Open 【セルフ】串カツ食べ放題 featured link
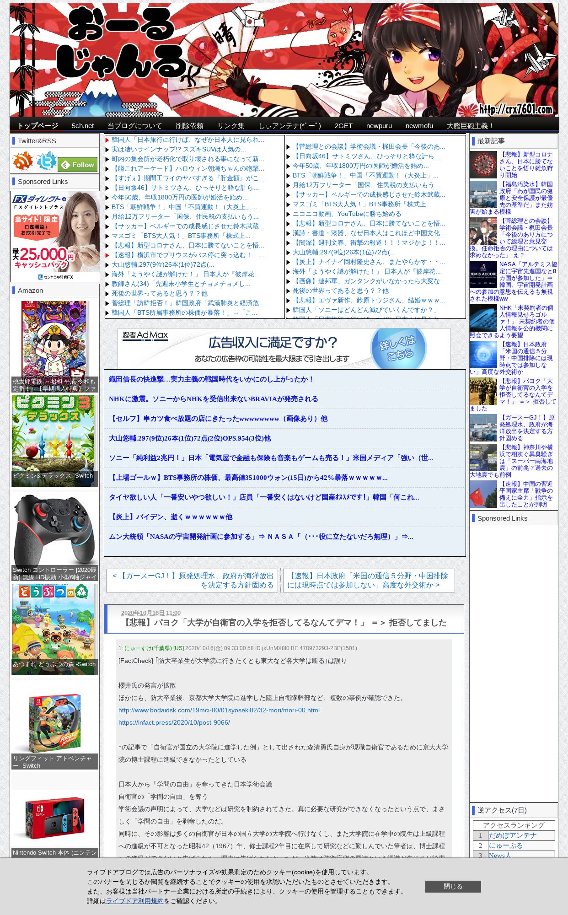This screenshot has width=568, height=915. pos(218,419)
